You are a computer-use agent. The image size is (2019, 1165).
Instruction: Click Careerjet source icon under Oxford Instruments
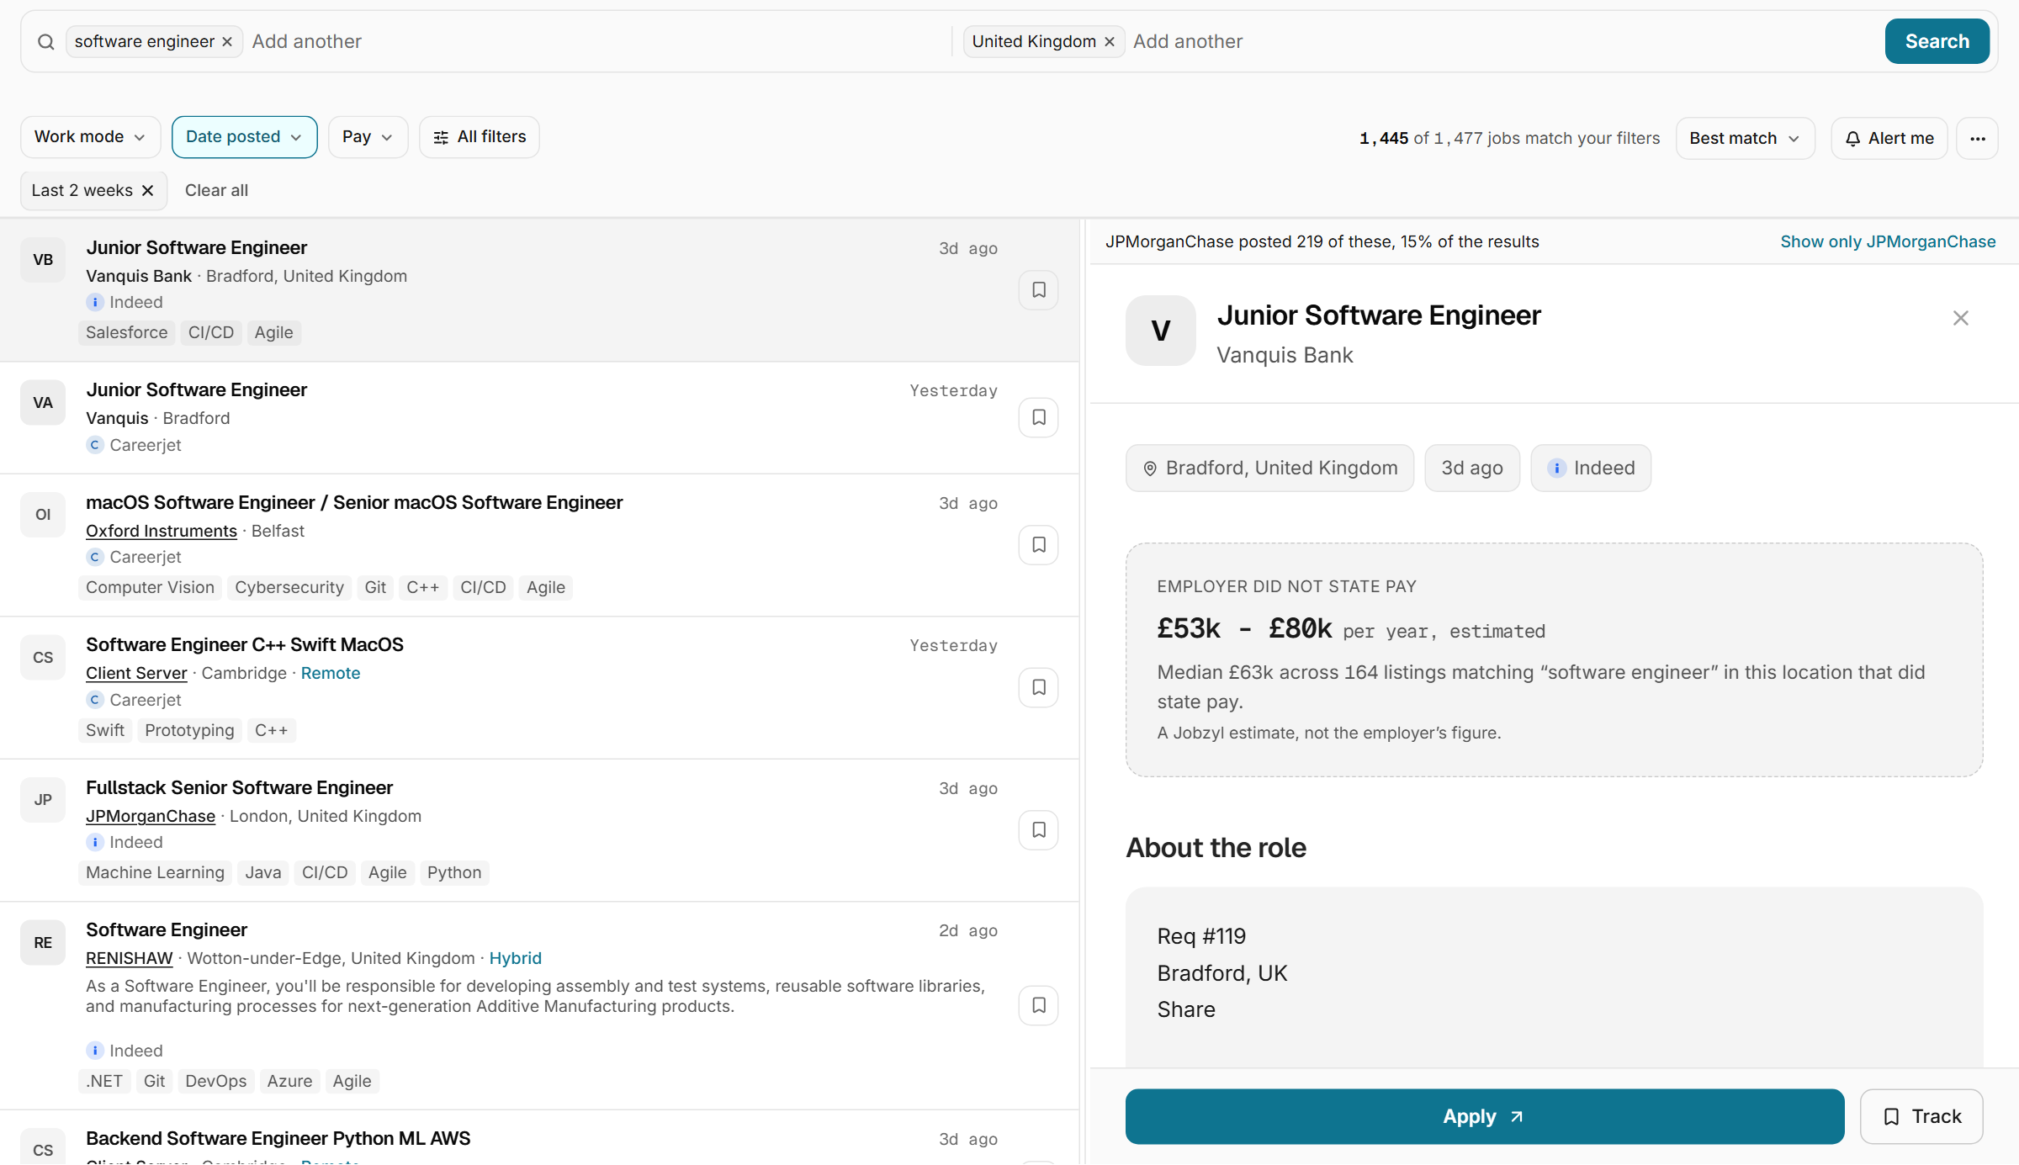point(95,557)
